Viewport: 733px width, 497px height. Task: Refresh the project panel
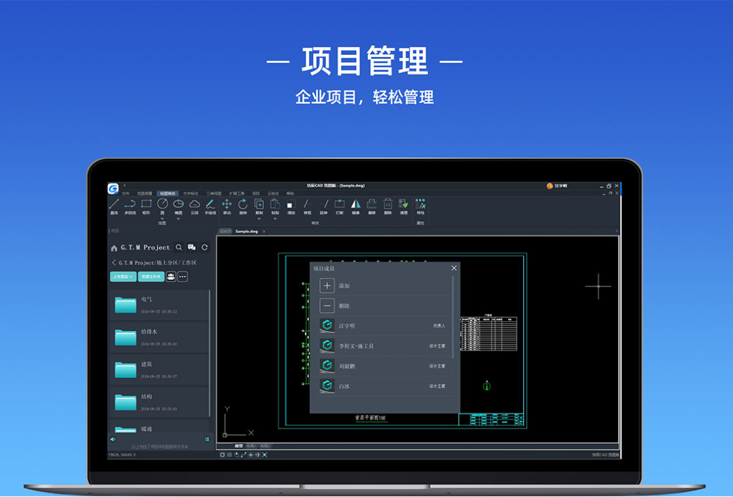tap(204, 248)
